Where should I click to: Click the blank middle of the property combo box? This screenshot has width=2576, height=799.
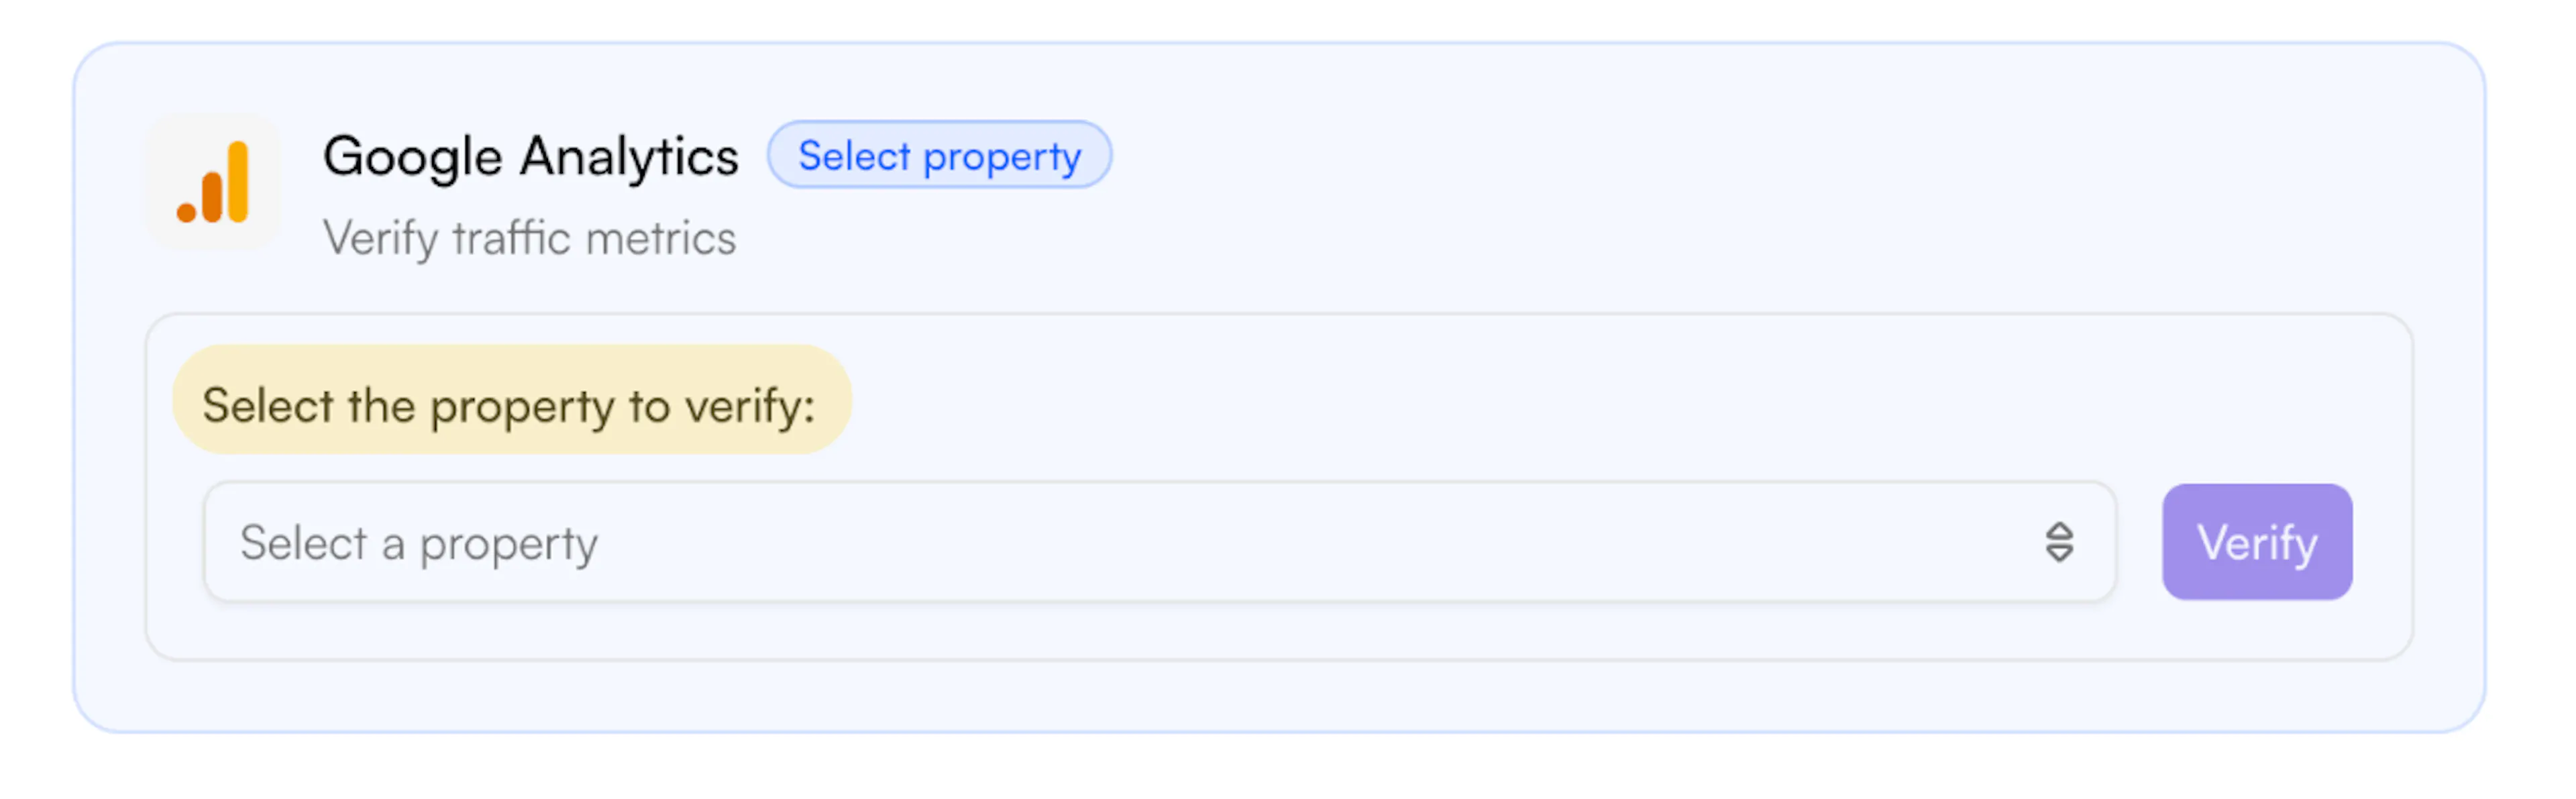[1300, 543]
